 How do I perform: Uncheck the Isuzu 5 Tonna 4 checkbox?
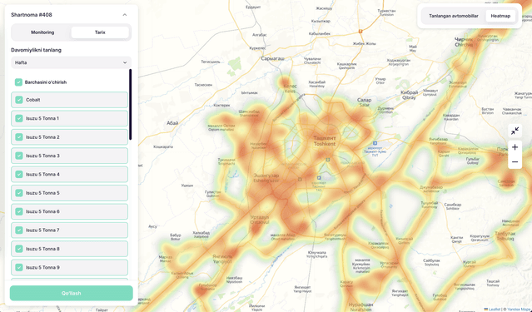19,175
